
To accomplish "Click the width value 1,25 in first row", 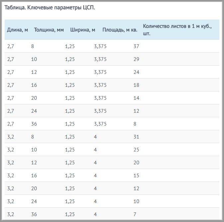I will (x=70, y=46).
